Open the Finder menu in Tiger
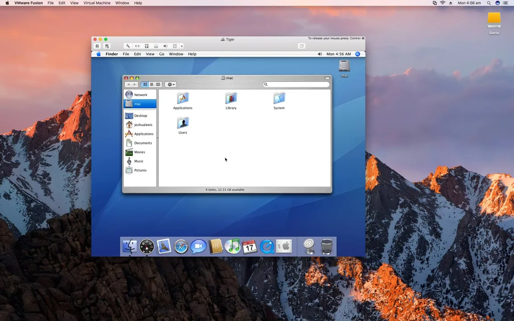 point(112,54)
